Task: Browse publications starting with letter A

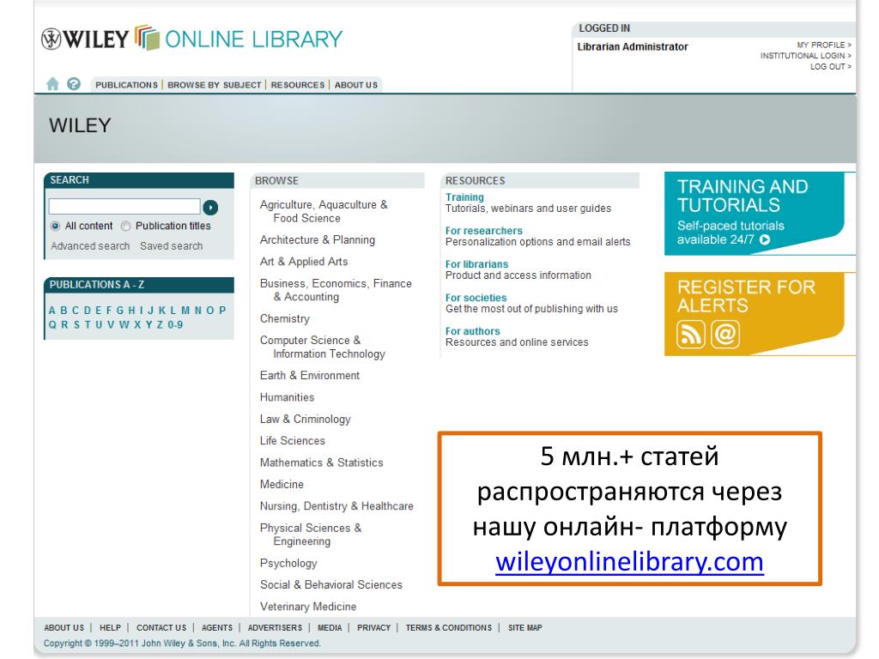Action: tap(52, 311)
